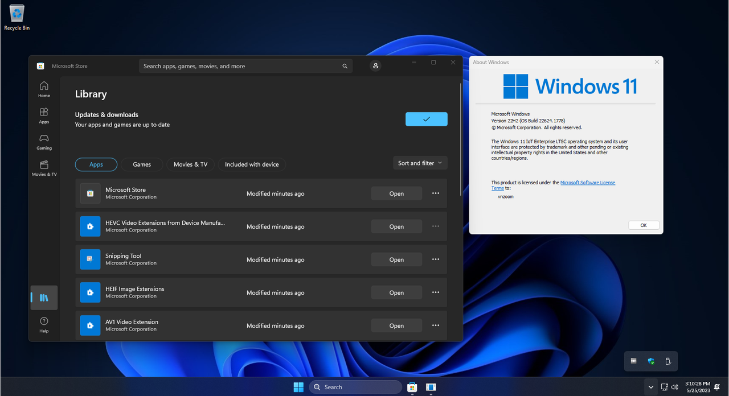Go to Home in Store sidebar
The image size is (729, 396).
pos(44,89)
